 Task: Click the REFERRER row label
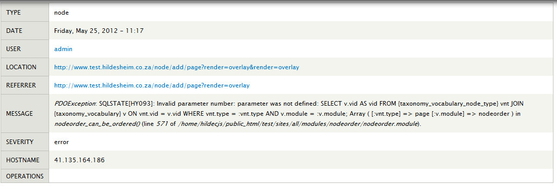pos(21,85)
